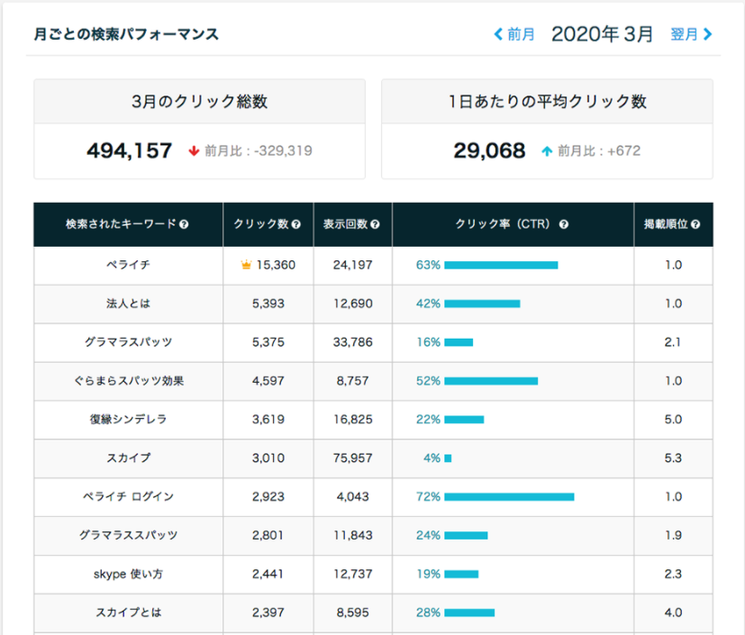Select the 2020年 3月 month heading

(x=602, y=34)
